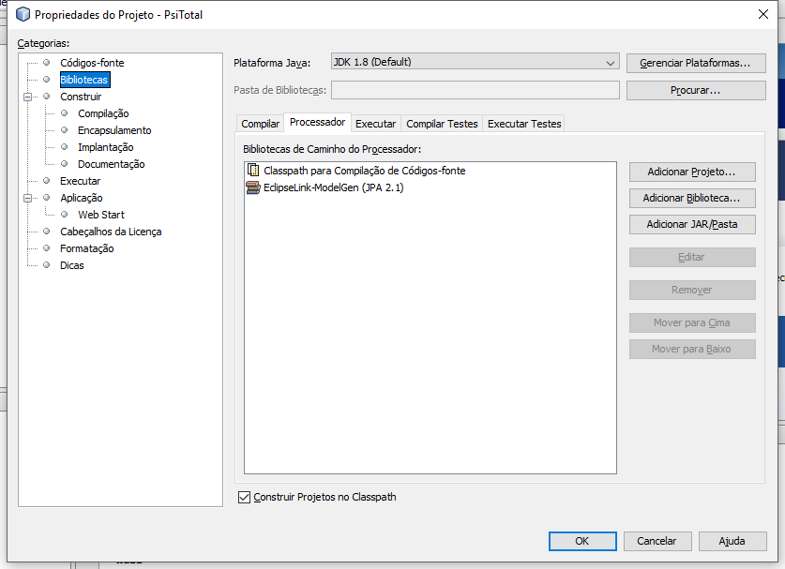The image size is (785, 569).
Task: Select the EclipseLink-ModelGen library books icon
Action: [x=253, y=187]
